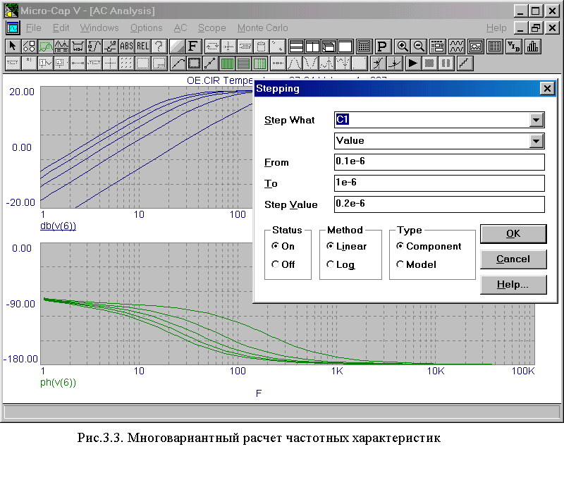Open the Scope menu

pos(212,27)
